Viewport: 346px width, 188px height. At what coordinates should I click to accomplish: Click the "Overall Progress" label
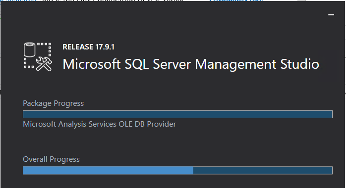(51, 159)
